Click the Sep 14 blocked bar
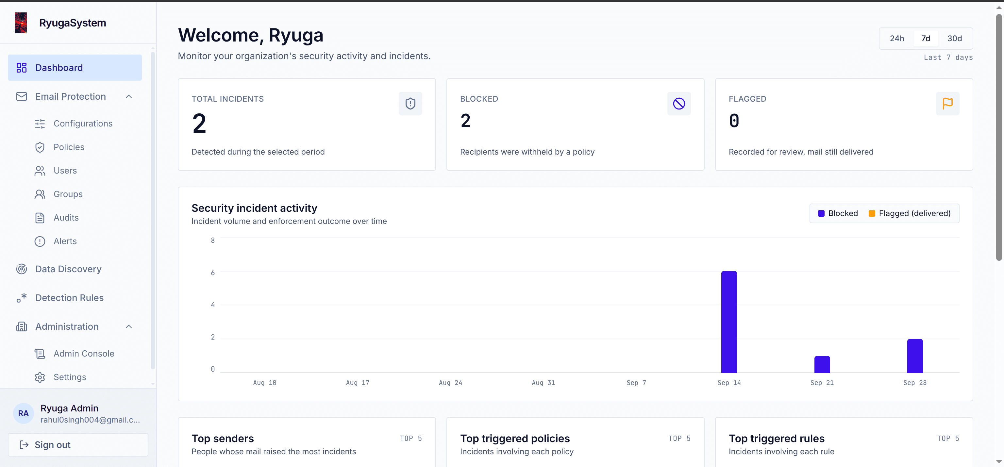 [729, 322]
